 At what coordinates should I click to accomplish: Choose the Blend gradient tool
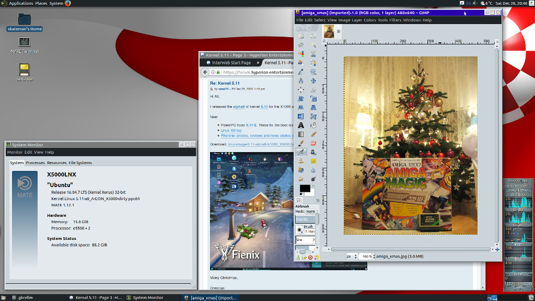pyautogui.click(x=301, y=134)
